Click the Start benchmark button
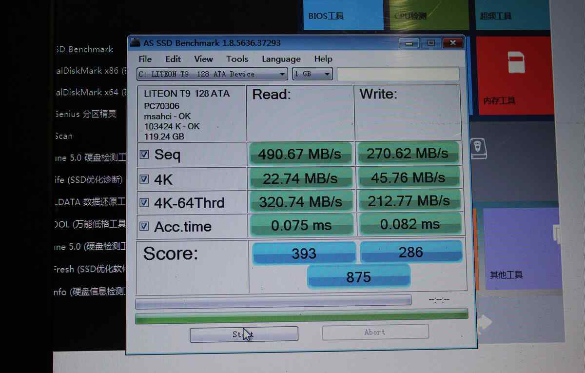 (x=244, y=334)
